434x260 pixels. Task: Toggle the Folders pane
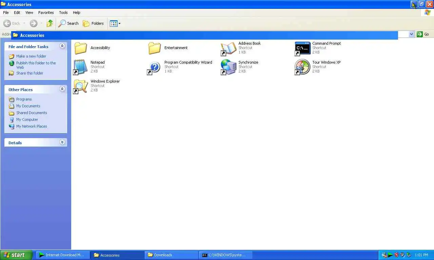tap(93, 23)
